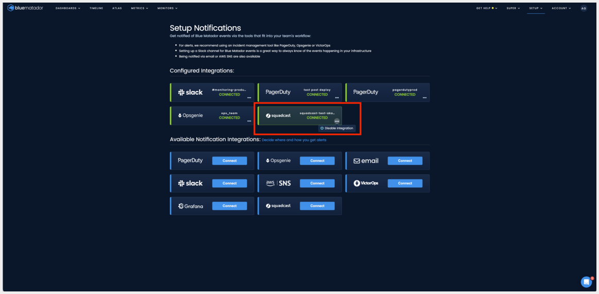Open the Dashboards menu
599x294 pixels.
point(67,8)
